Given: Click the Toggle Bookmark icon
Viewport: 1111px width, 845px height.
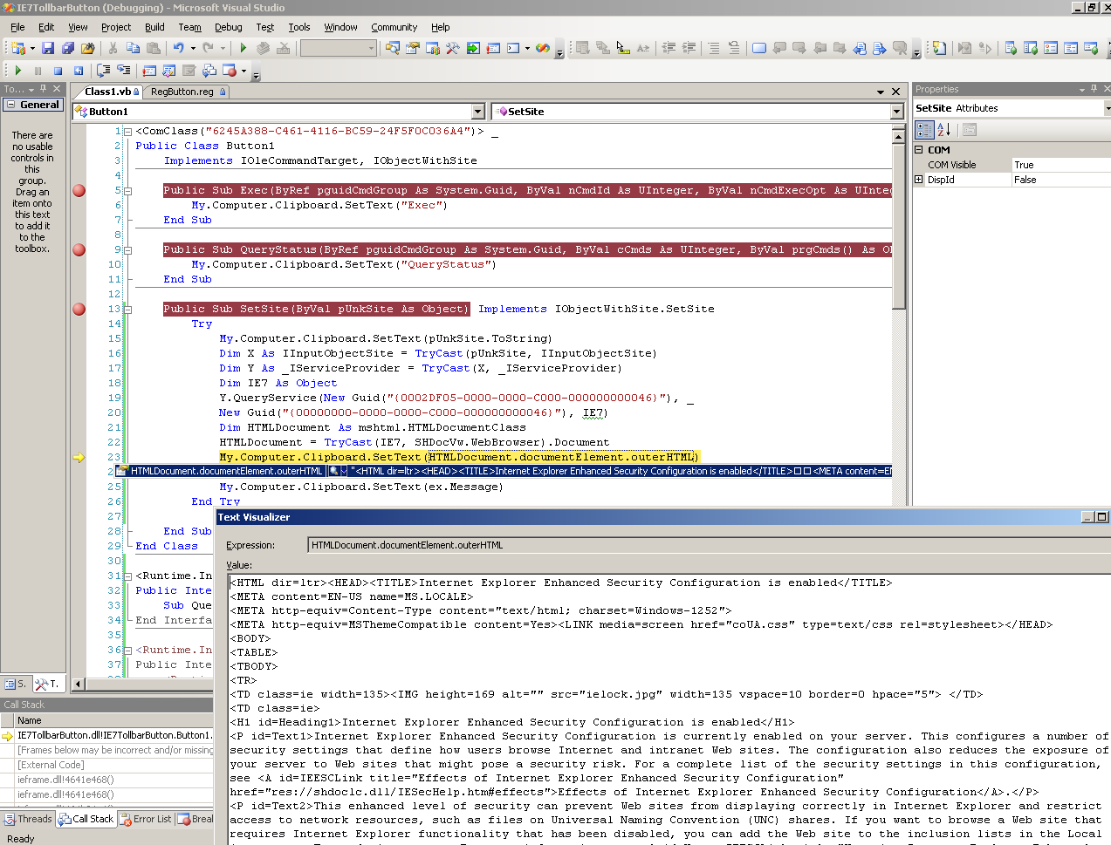Looking at the screenshot, I should click(759, 48).
